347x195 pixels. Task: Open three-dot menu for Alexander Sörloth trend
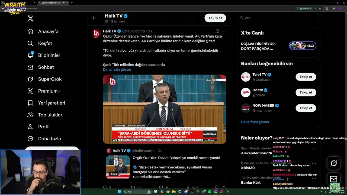pos(314,149)
